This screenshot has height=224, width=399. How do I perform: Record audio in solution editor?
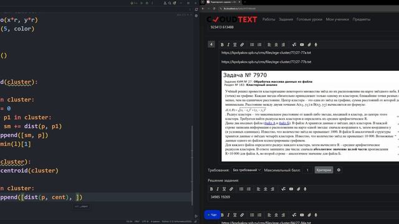click(305, 189)
